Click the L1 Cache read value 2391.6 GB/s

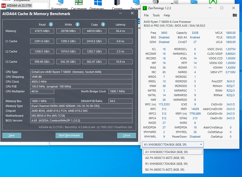coord(42,41)
